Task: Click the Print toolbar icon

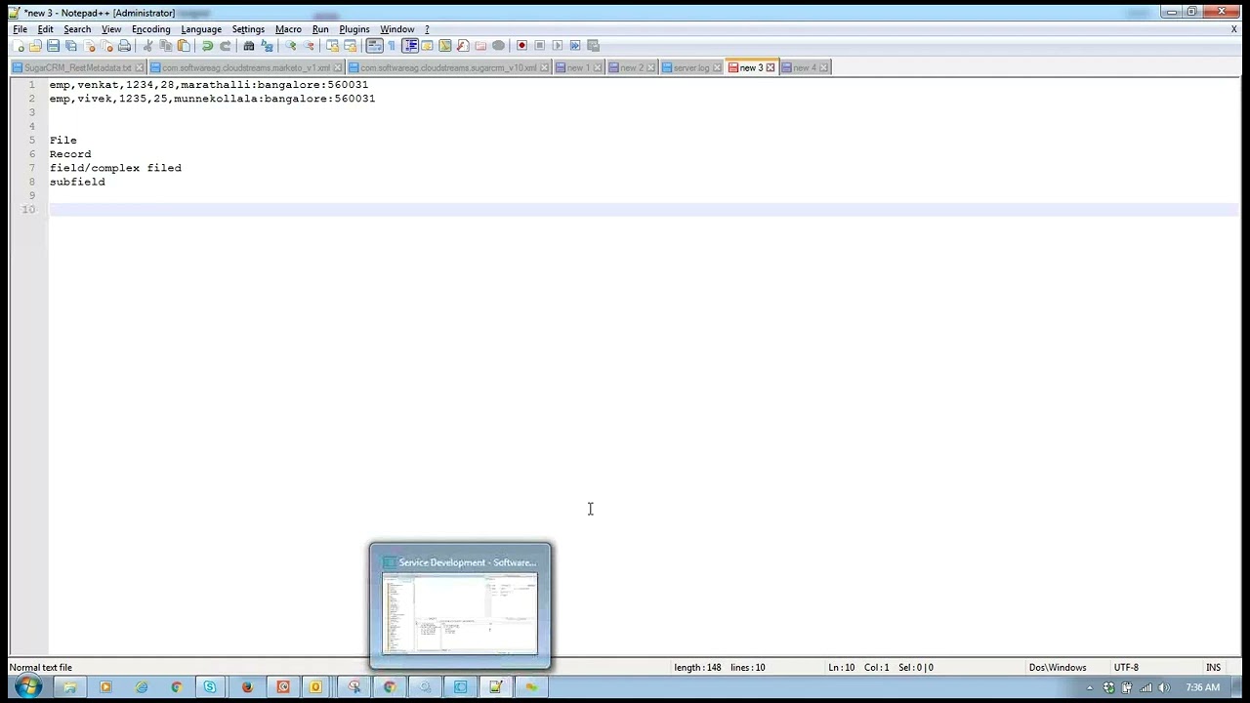Action: [124, 46]
